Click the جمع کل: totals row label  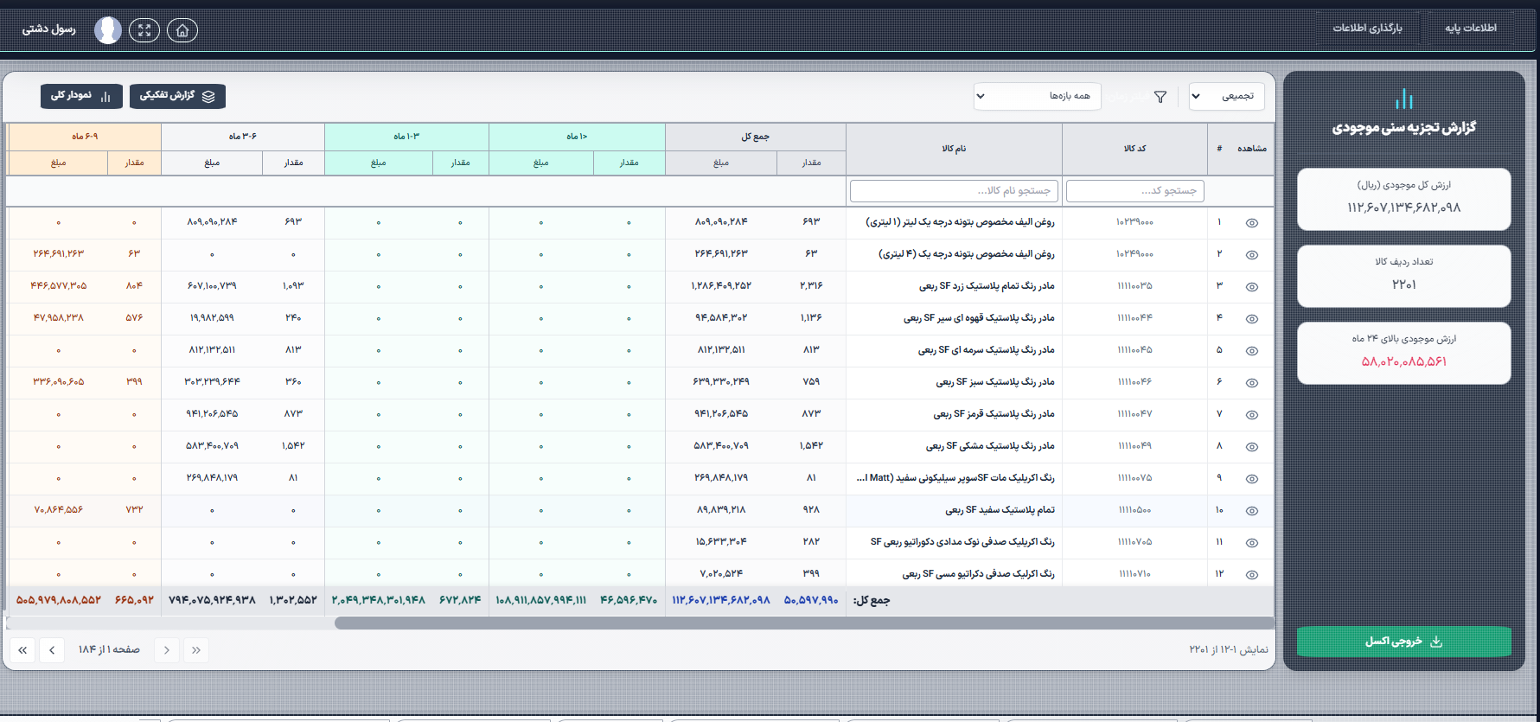(x=872, y=601)
